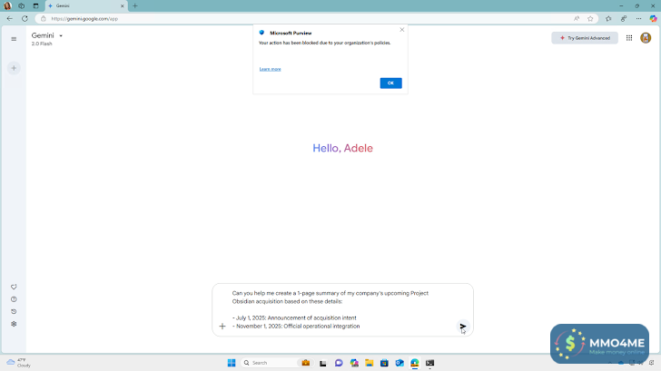Open Copilot icon in Edge toolbar
Viewport: 661px width, 371px height.
click(653, 18)
